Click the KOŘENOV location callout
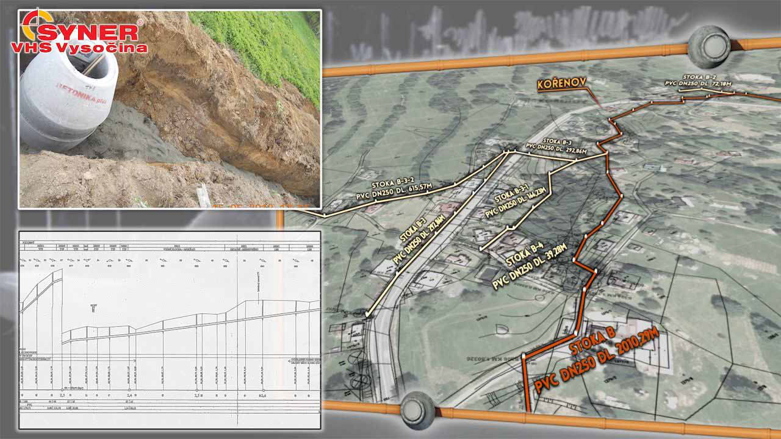This screenshot has width=781, height=439. (x=561, y=85)
